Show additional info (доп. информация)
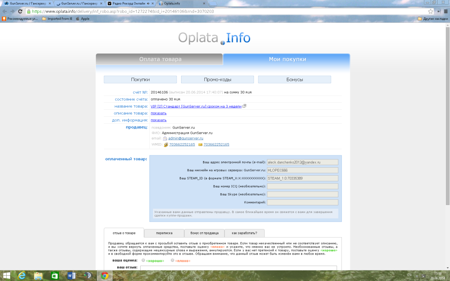The height and width of the screenshot is (281, 450). 158,120
